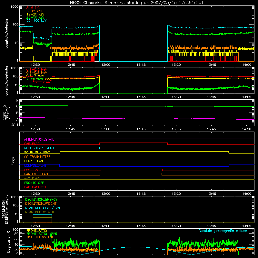258x258 pixels.
Task: Click the Absolute geomagnetic latitude label
Action: click(223, 231)
